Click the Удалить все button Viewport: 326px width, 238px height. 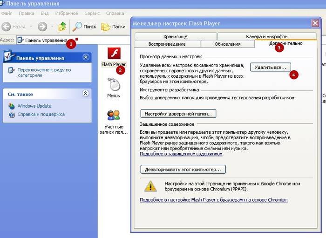click(x=271, y=67)
